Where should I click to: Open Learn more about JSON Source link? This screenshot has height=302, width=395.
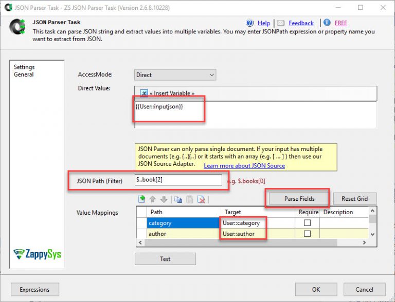(x=244, y=166)
